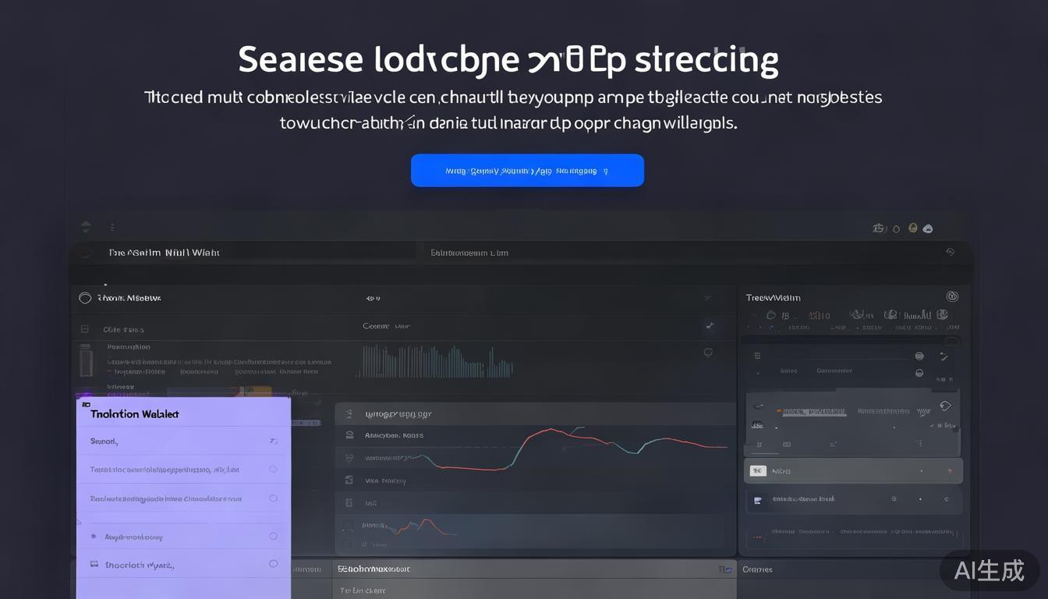The height and width of the screenshot is (599, 1048).
Task: Open the vertical three-dot menu in top bar
Action: point(112,227)
